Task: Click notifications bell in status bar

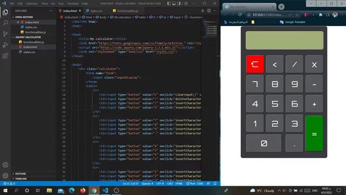Action: click(215, 184)
